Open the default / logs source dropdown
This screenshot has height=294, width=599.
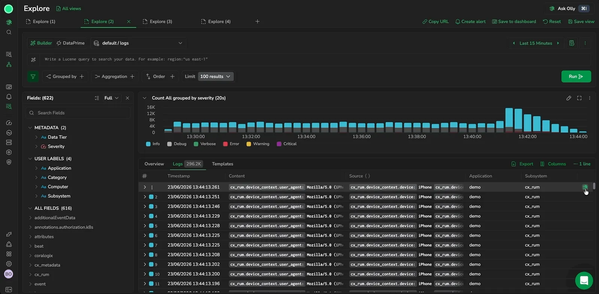(138, 43)
